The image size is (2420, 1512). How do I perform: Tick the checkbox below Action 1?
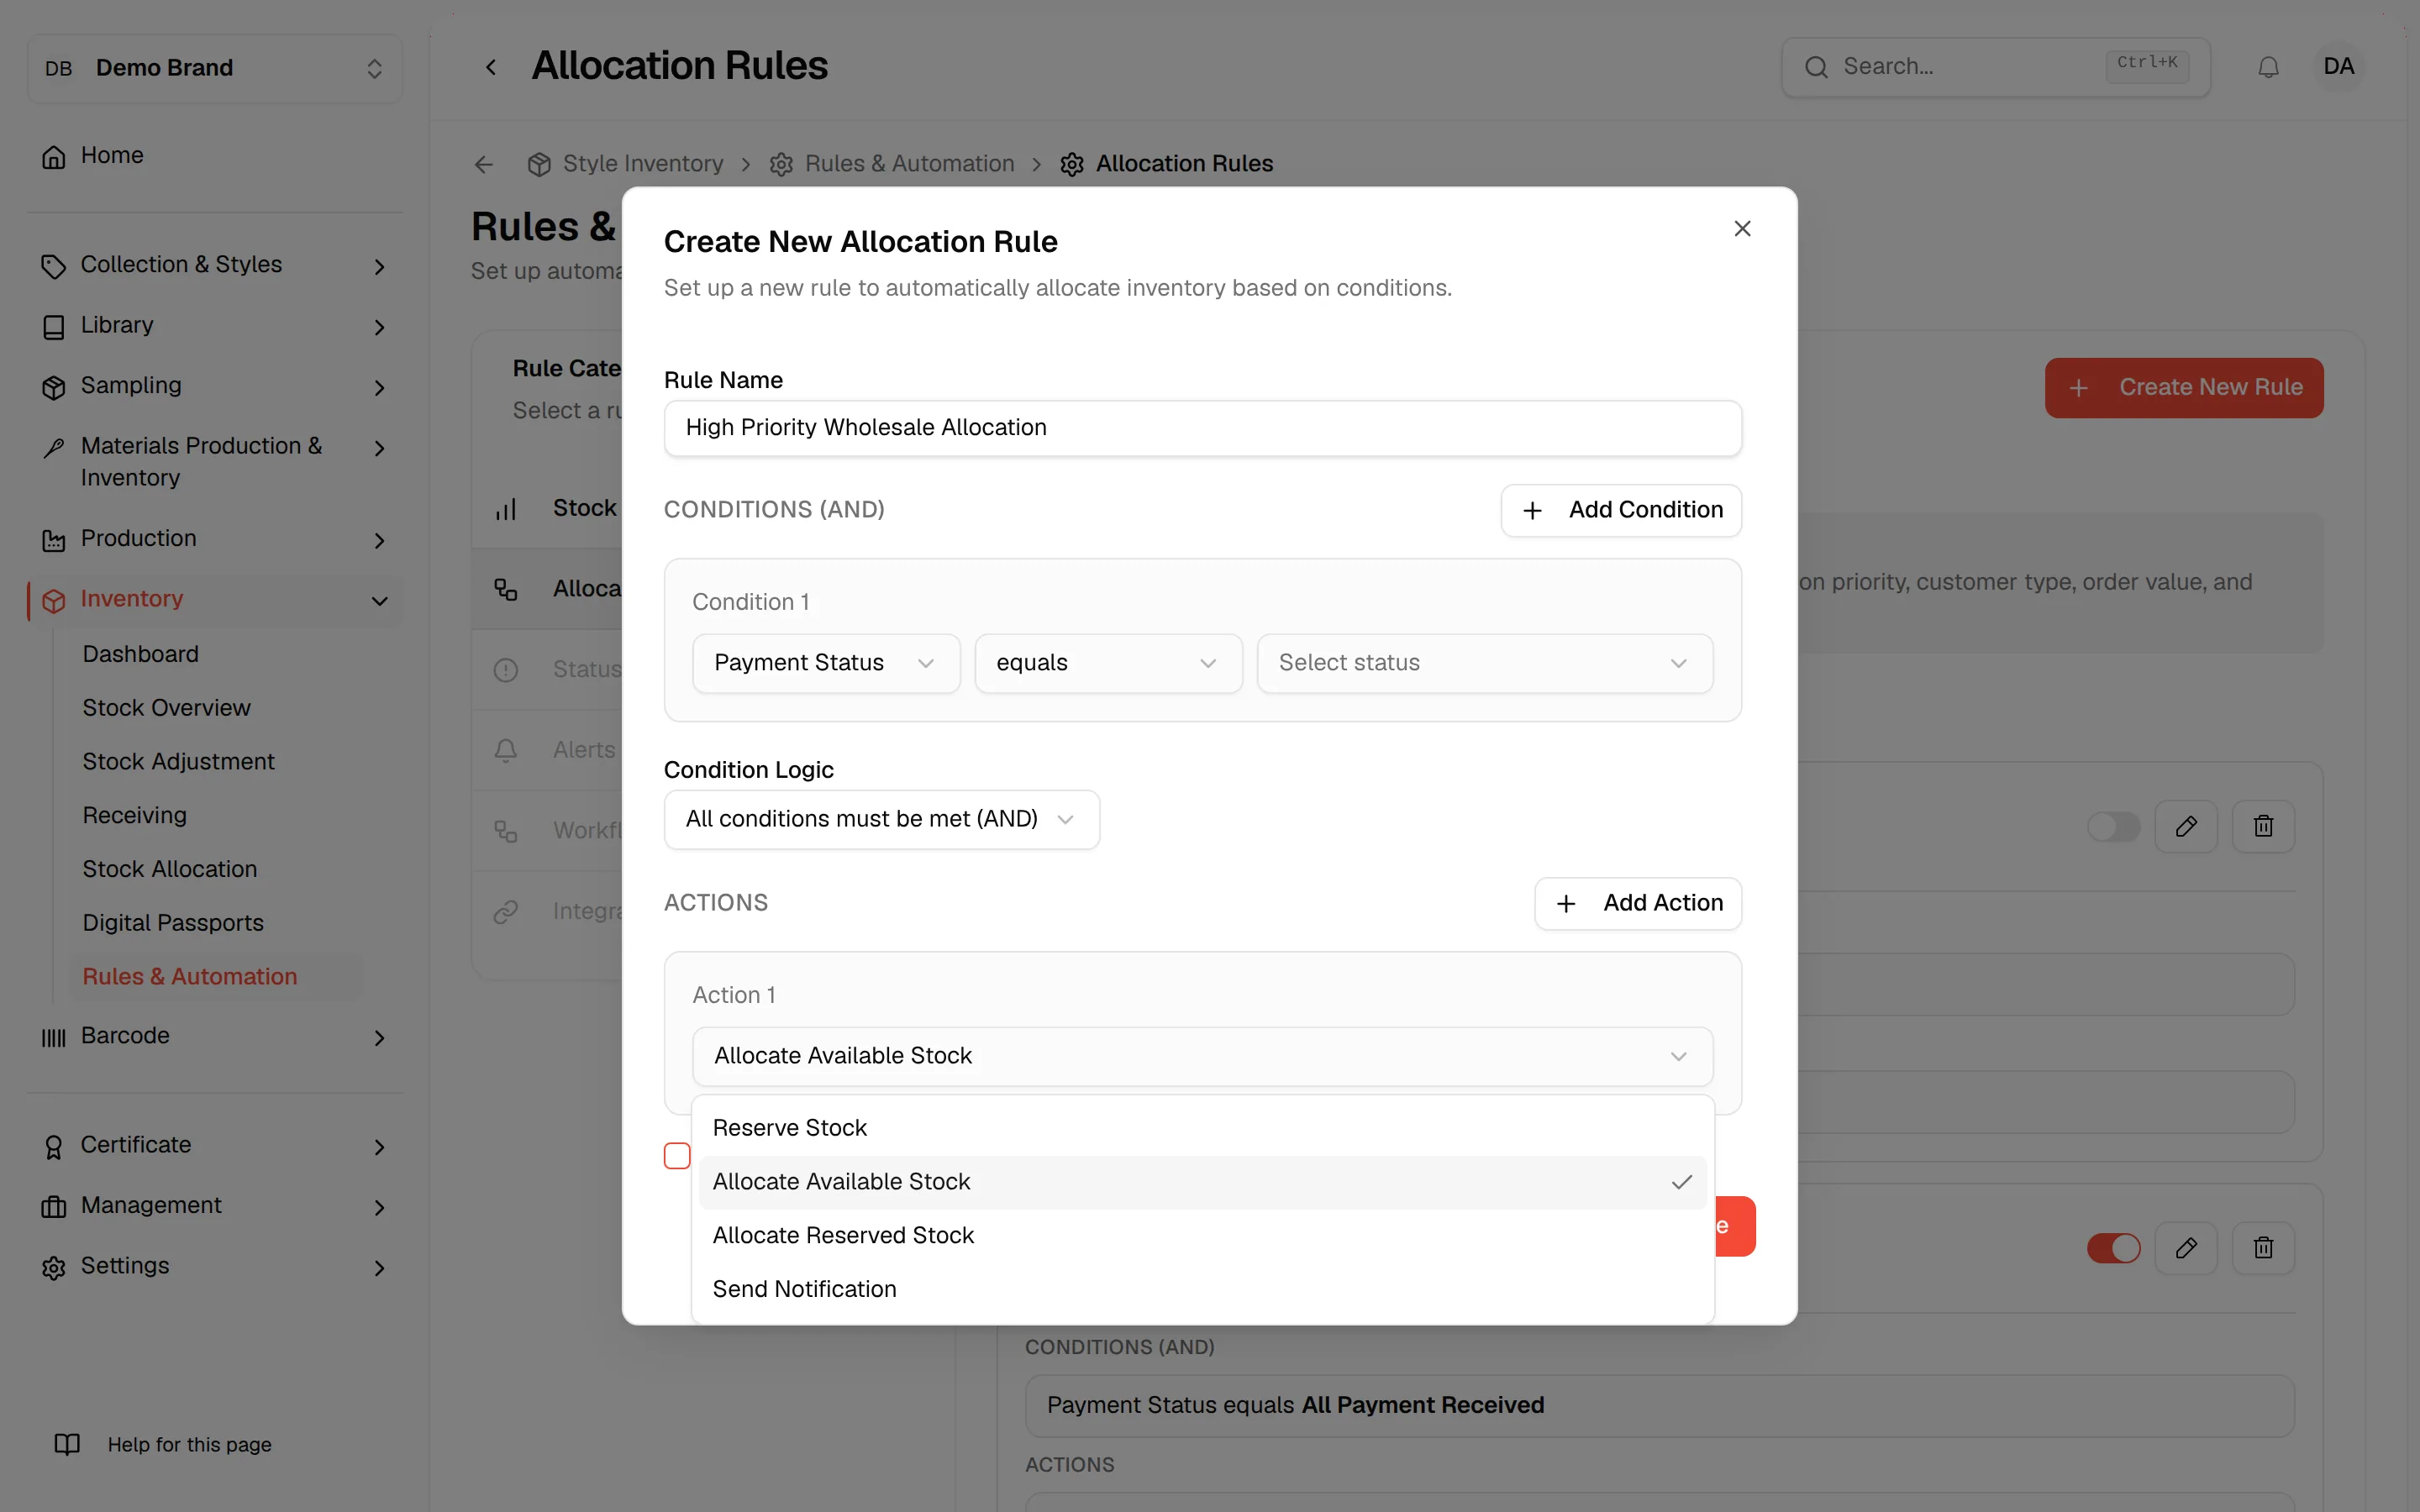[677, 1155]
